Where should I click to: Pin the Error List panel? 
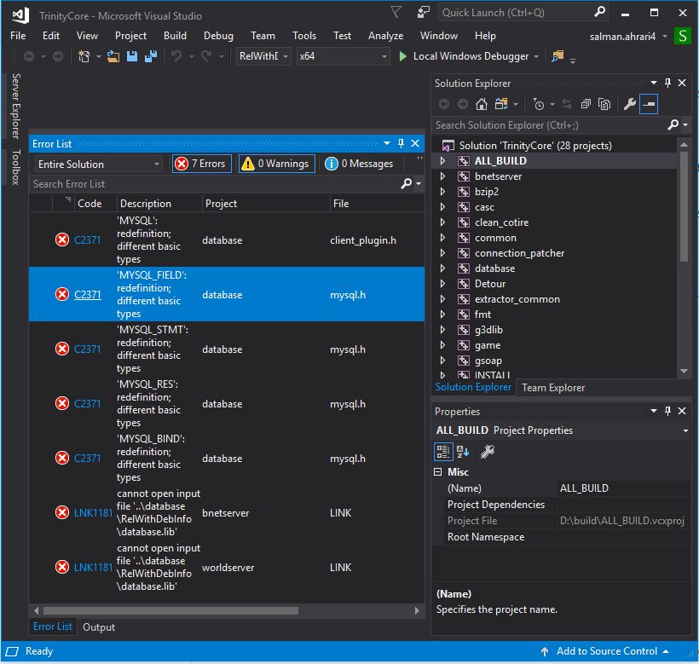pyautogui.click(x=401, y=143)
